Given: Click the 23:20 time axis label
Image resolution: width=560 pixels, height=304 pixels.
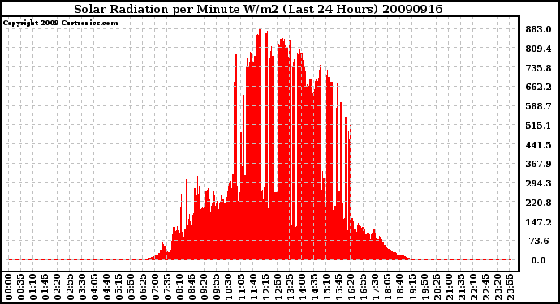Looking at the screenshot, I should (x=498, y=287).
